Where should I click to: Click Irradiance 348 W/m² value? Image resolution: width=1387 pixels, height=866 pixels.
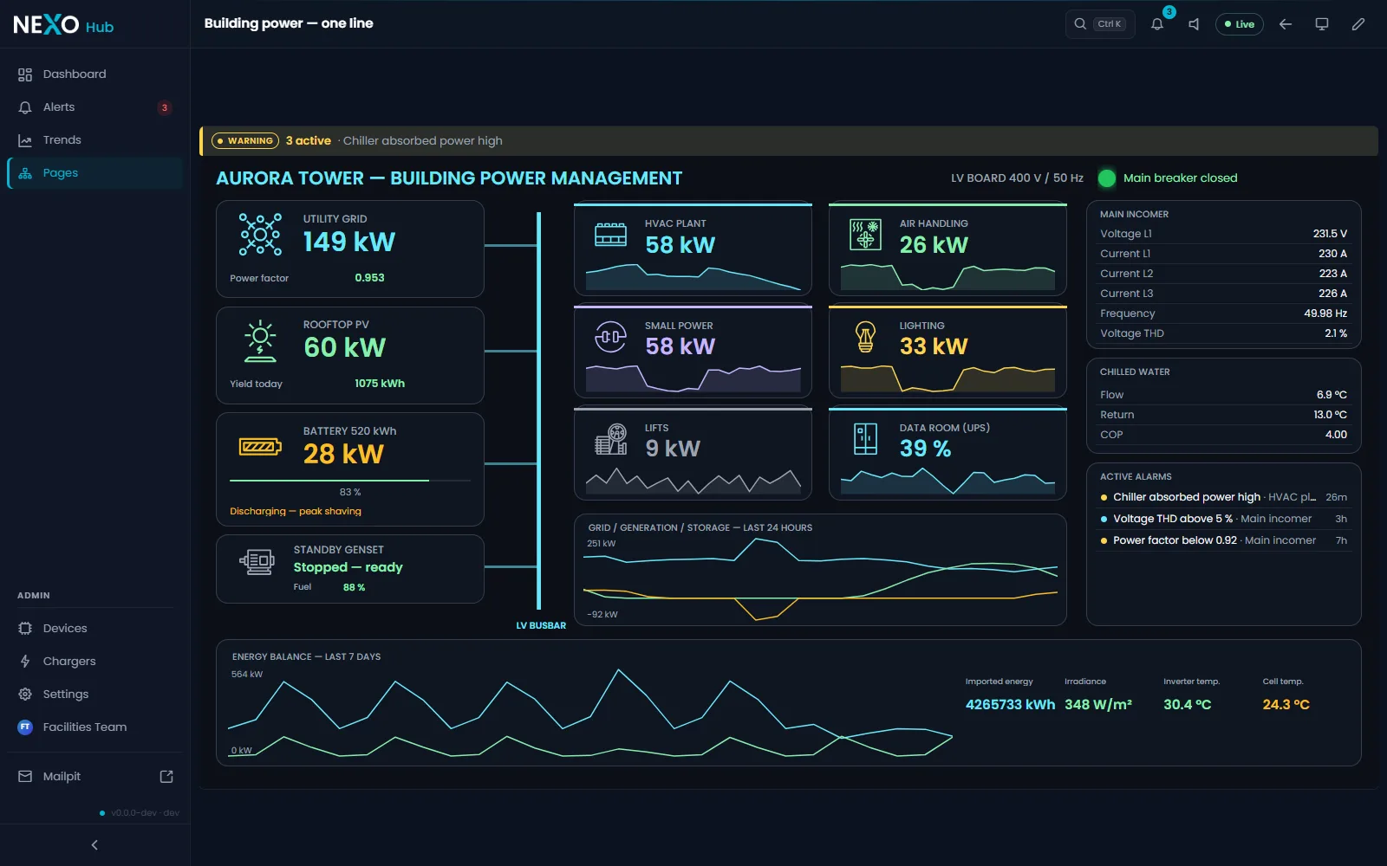point(1098,705)
